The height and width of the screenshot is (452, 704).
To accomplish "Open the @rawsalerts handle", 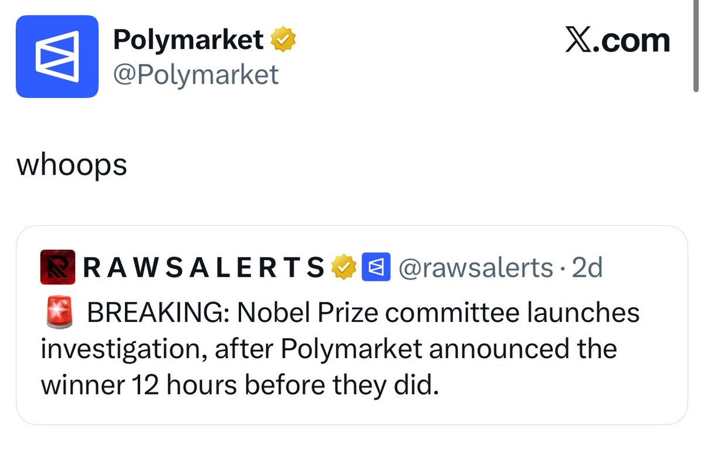I will [x=476, y=268].
